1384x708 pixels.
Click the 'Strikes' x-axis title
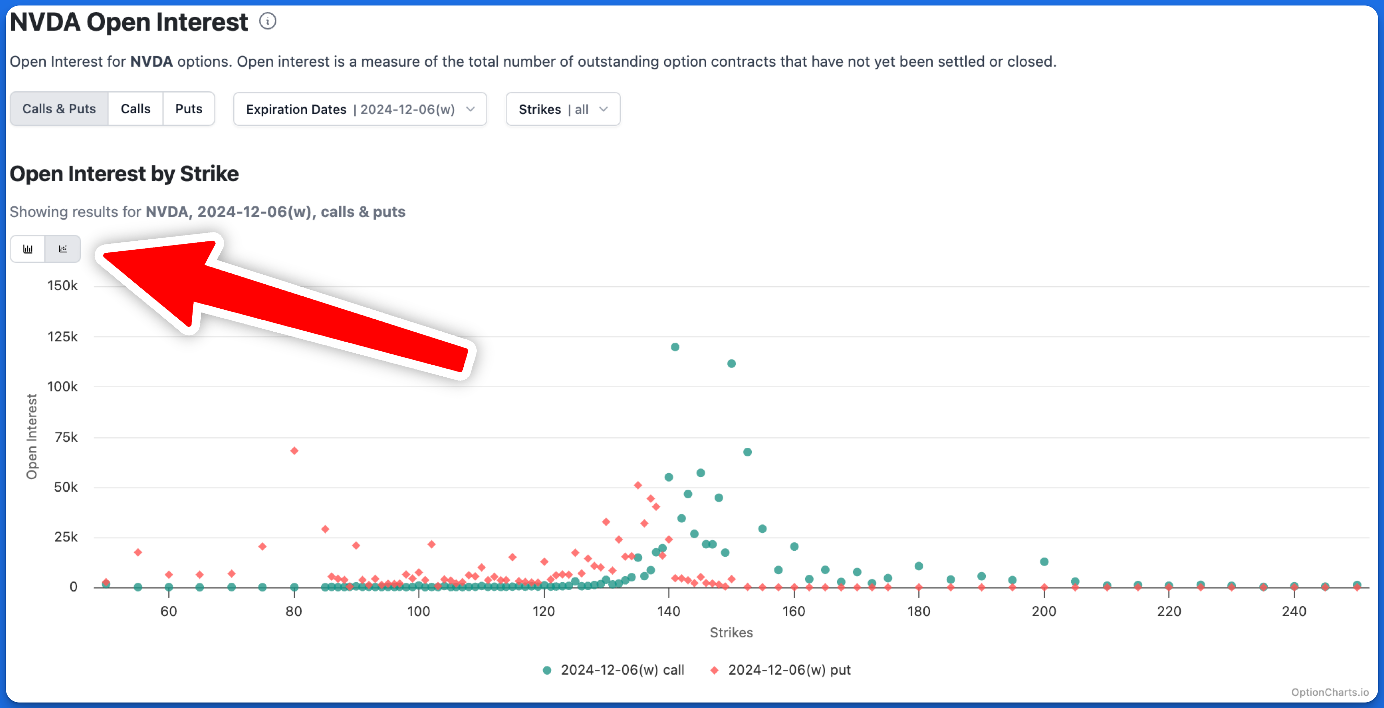(731, 633)
